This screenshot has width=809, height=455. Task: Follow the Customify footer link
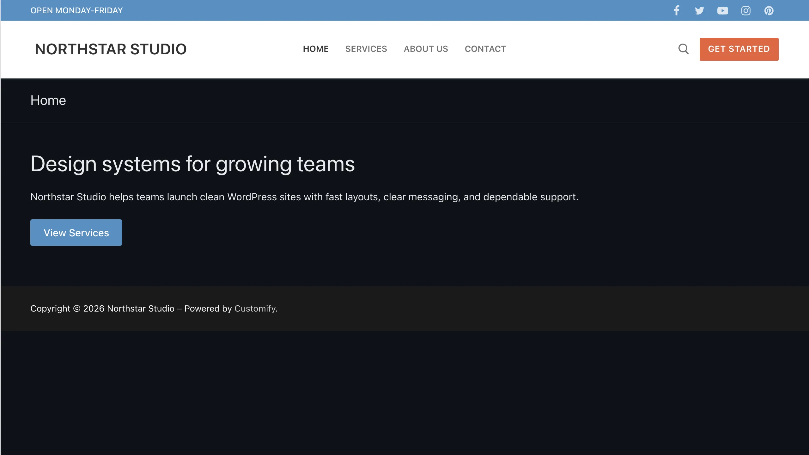(x=255, y=308)
